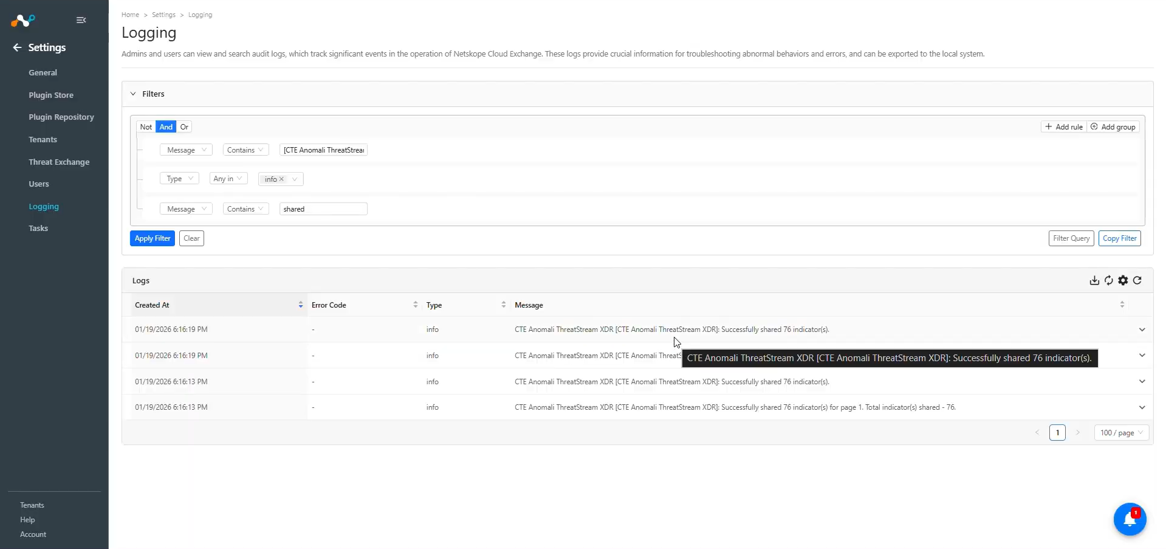This screenshot has width=1166, height=549.
Task: Sort by Message column
Action: 1122,305
